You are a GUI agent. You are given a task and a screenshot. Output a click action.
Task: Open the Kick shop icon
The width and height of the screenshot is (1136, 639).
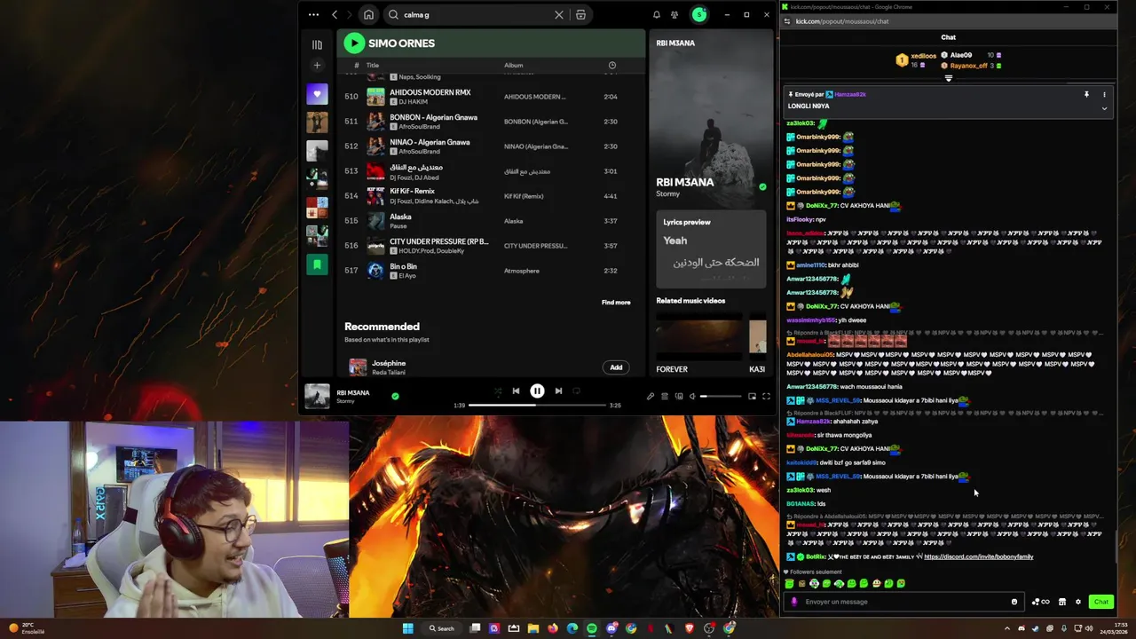click(x=1061, y=602)
